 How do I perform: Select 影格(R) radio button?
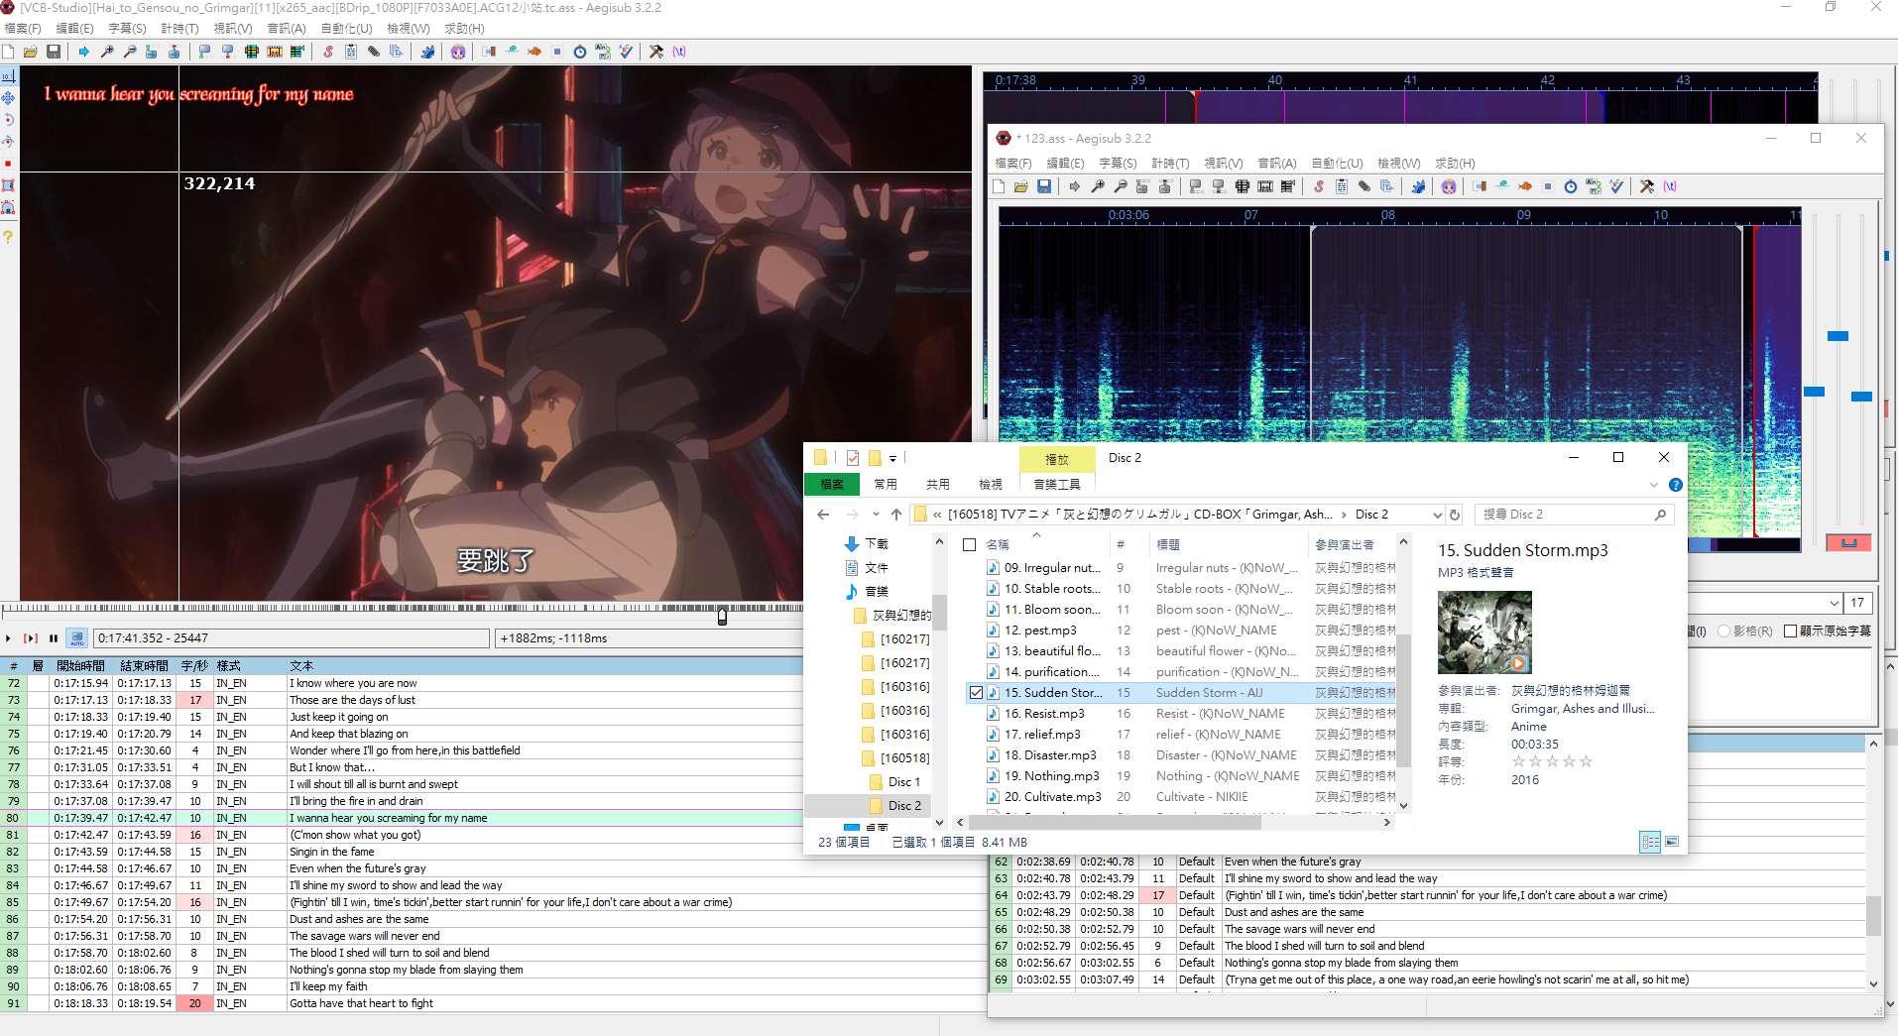[x=1724, y=632]
